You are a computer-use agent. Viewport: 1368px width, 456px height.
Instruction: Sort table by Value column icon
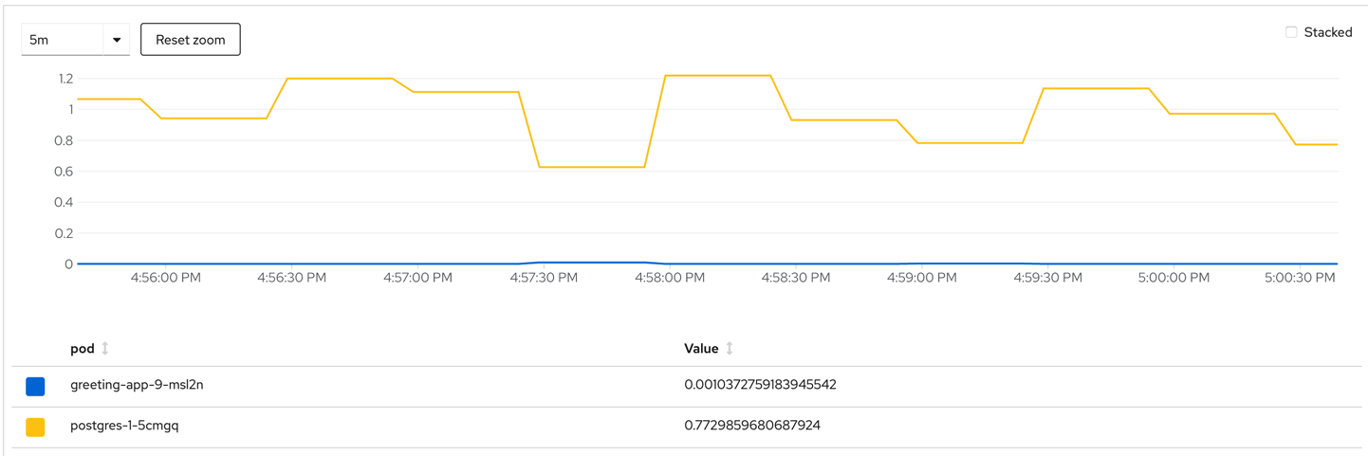point(730,349)
